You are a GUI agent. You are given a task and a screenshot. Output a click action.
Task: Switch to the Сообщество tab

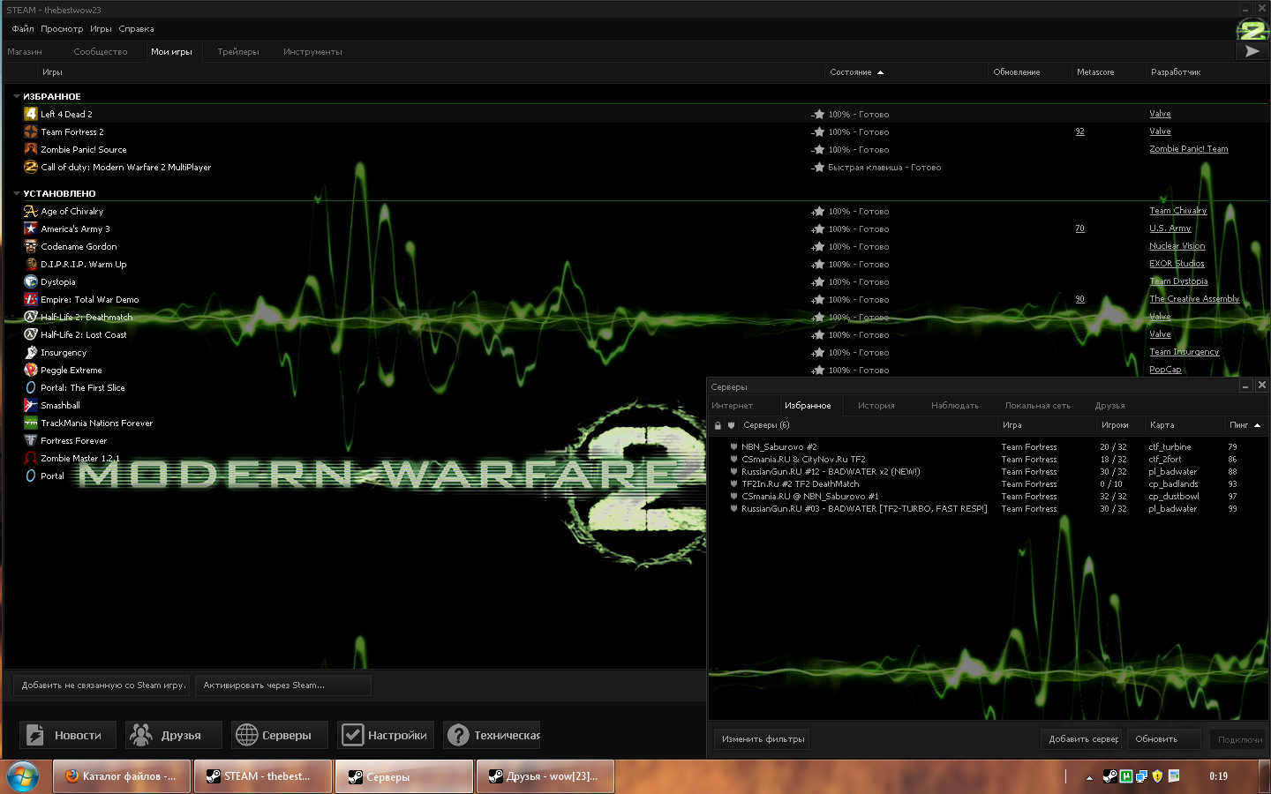[x=101, y=52]
